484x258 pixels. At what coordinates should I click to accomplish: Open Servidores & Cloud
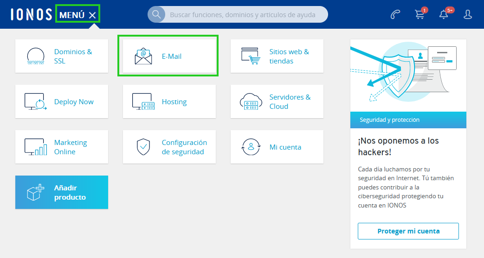[277, 101]
